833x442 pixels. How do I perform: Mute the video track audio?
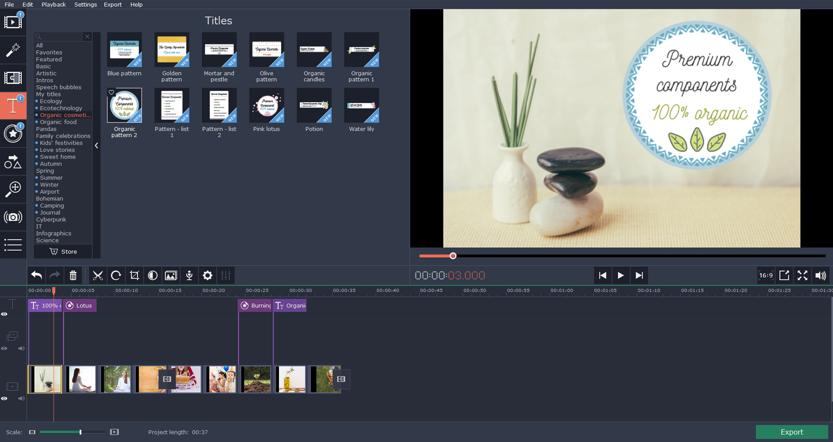[x=21, y=399]
